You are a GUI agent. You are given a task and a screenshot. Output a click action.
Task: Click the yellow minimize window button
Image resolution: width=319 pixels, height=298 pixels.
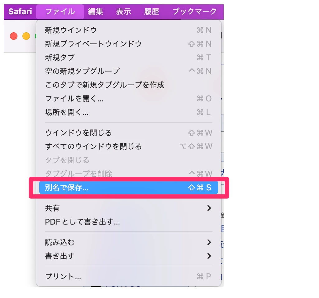26,36
